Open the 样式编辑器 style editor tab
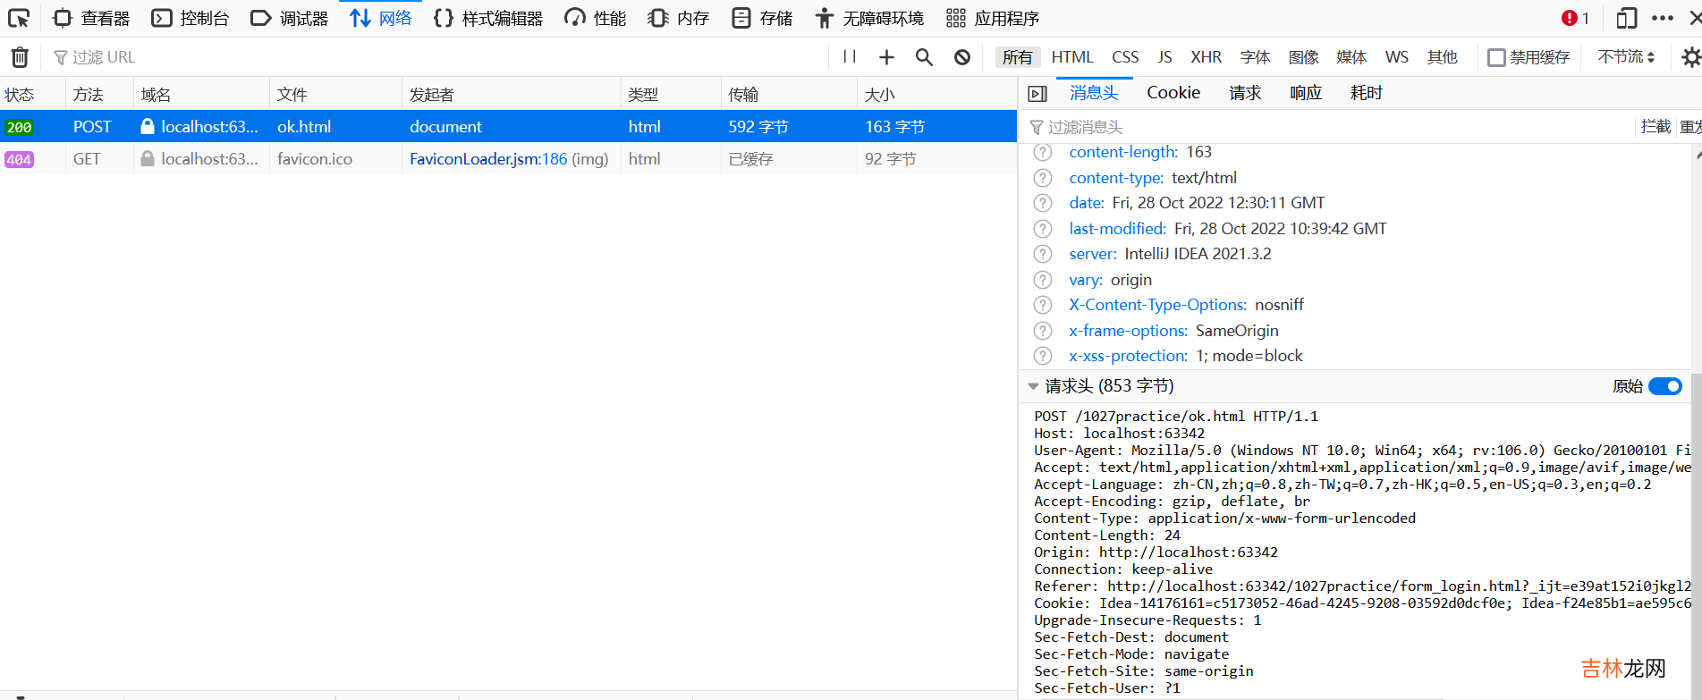The image size is (1702, 700). tap(488, 18)
